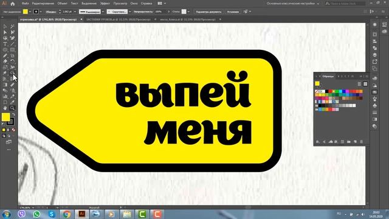Switch to the second document tab
This screenshot has width=389, height=219.
point(119,19)
